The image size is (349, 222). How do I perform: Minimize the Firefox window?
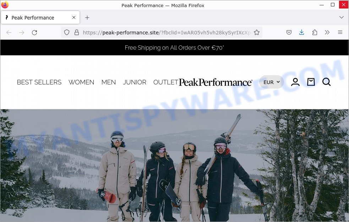[x=322, y=5]
